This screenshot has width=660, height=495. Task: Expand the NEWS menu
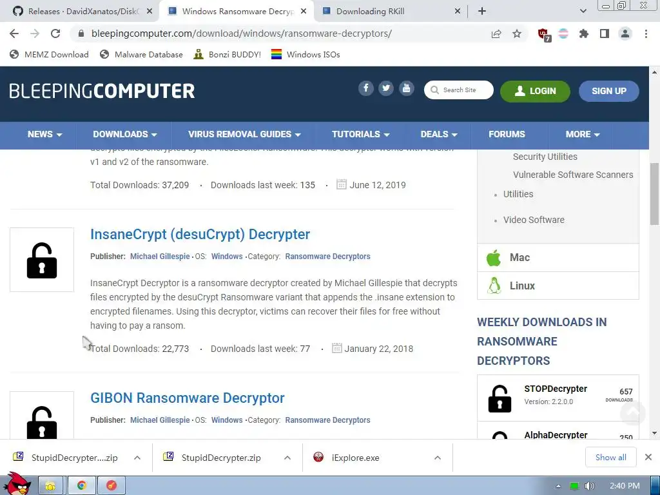(x=44, y=134)
